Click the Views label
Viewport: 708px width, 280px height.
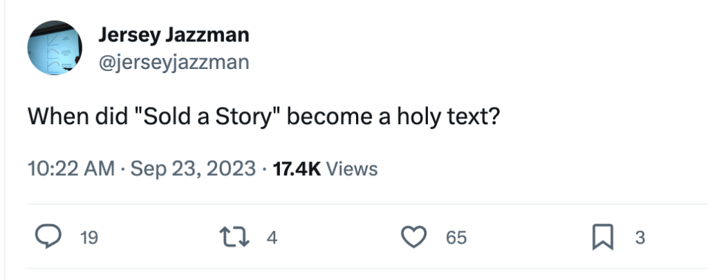pyautogui.click(x=352, y=168)
